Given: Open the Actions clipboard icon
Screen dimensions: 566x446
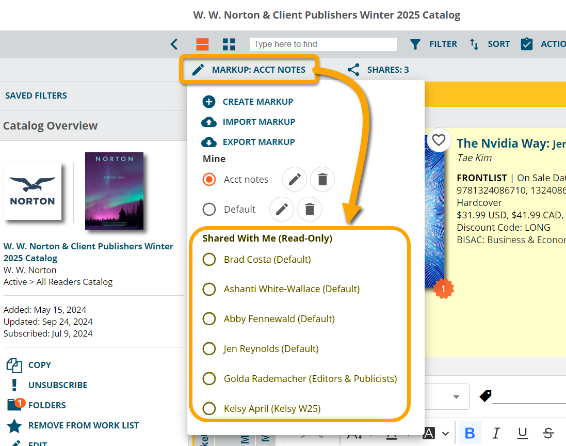Looking at the screenshot, I should coord(527,44).
